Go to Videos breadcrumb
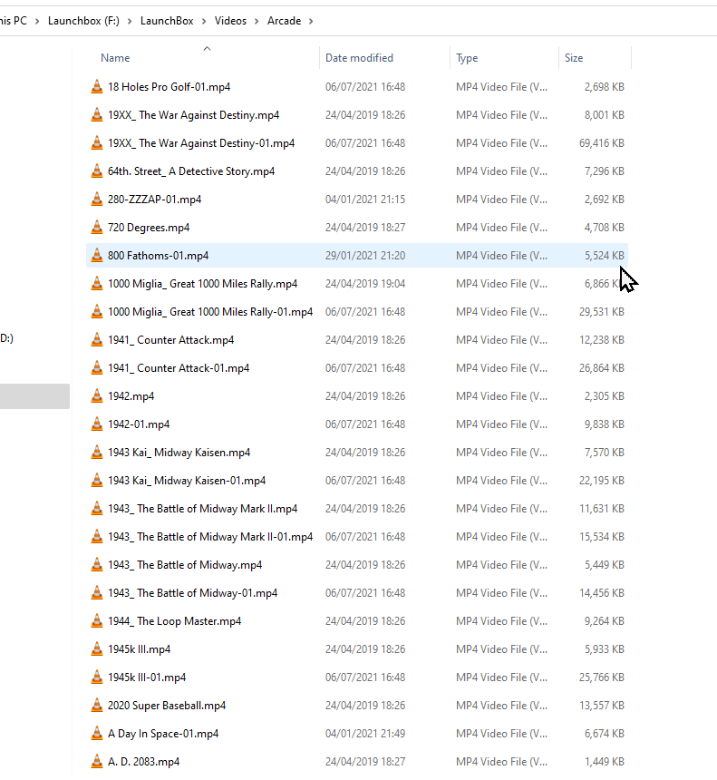717x780 pixels. (x=230, y=21)
